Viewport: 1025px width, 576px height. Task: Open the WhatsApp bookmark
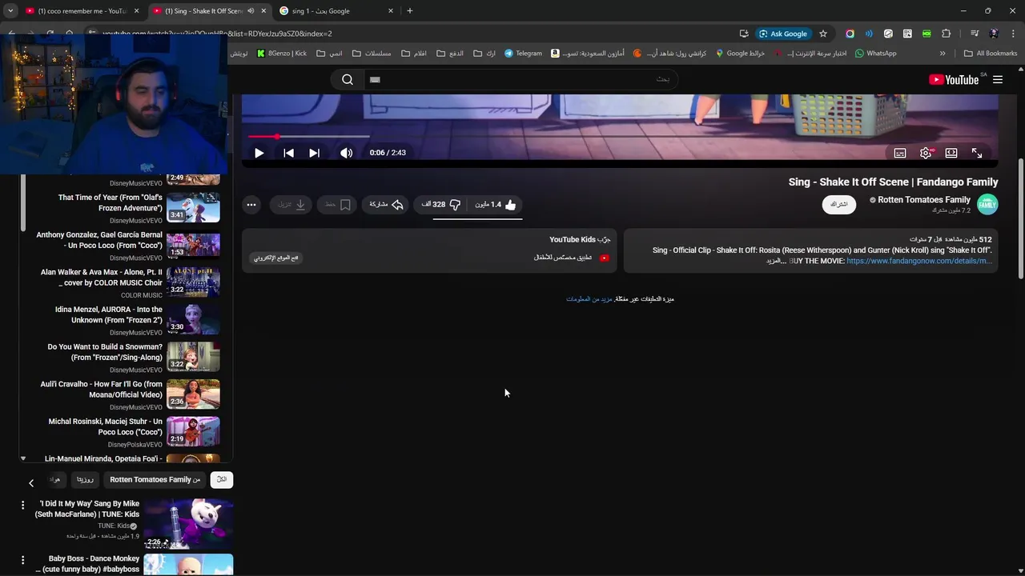tap(875, 54)
